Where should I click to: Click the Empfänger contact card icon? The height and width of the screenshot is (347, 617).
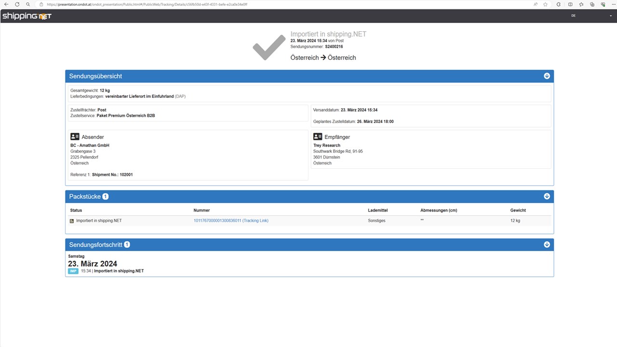click(318, 137)
